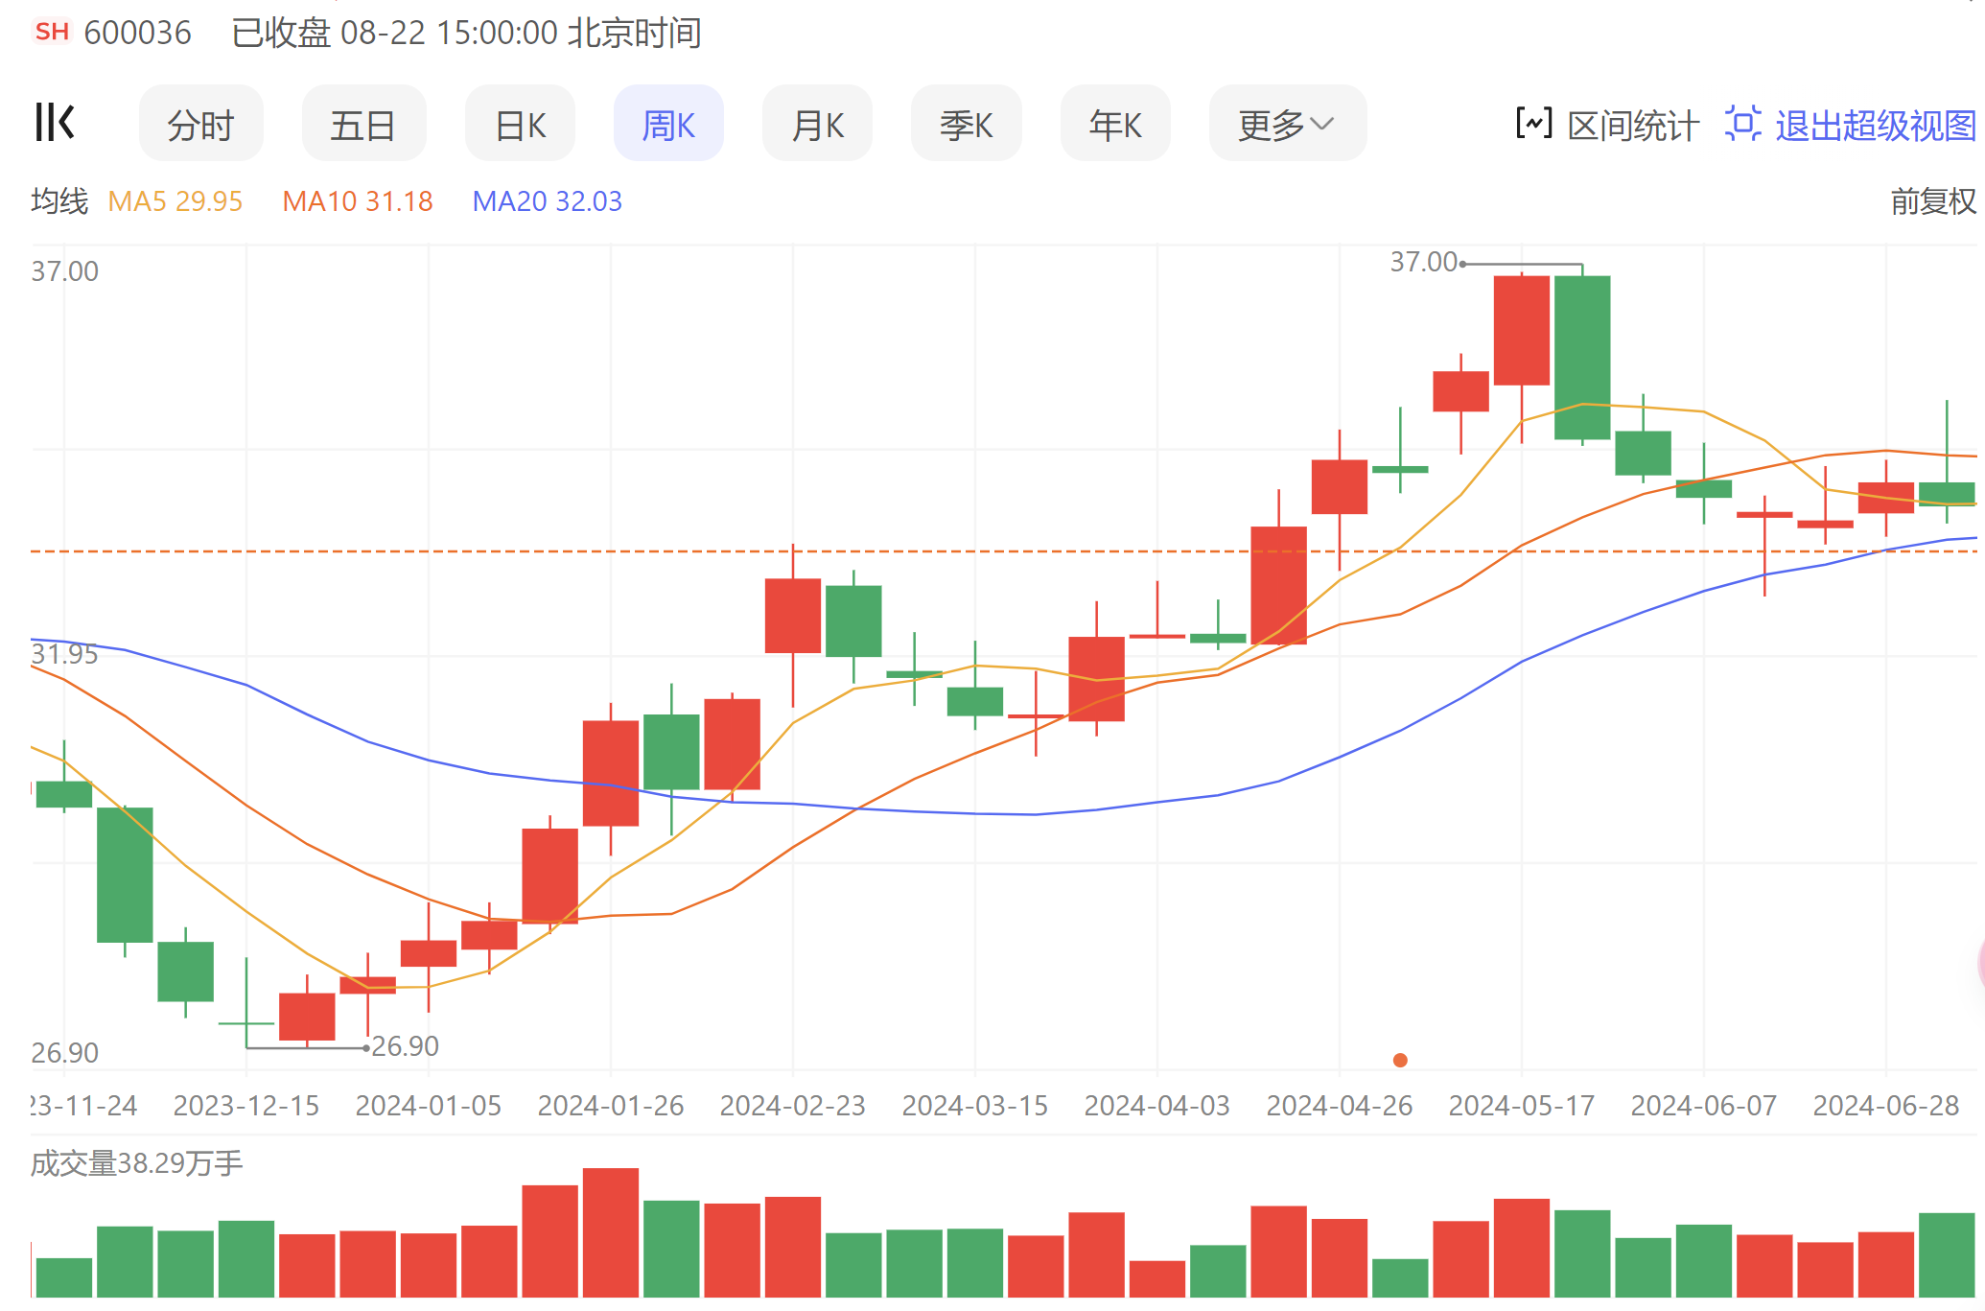Open the 均线 moving average settings

click(59, 201)
